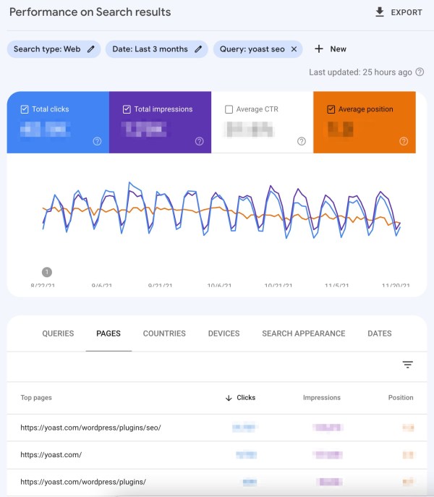Click pencil icon on Date filter chip

tap(198, 49)
